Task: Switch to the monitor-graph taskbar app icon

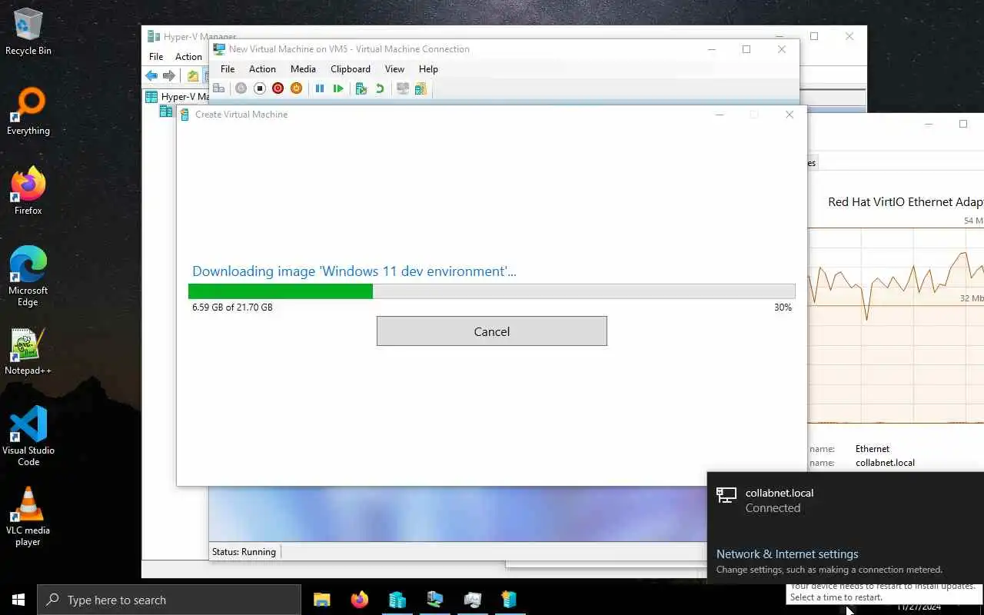Action: click(473, 600)
